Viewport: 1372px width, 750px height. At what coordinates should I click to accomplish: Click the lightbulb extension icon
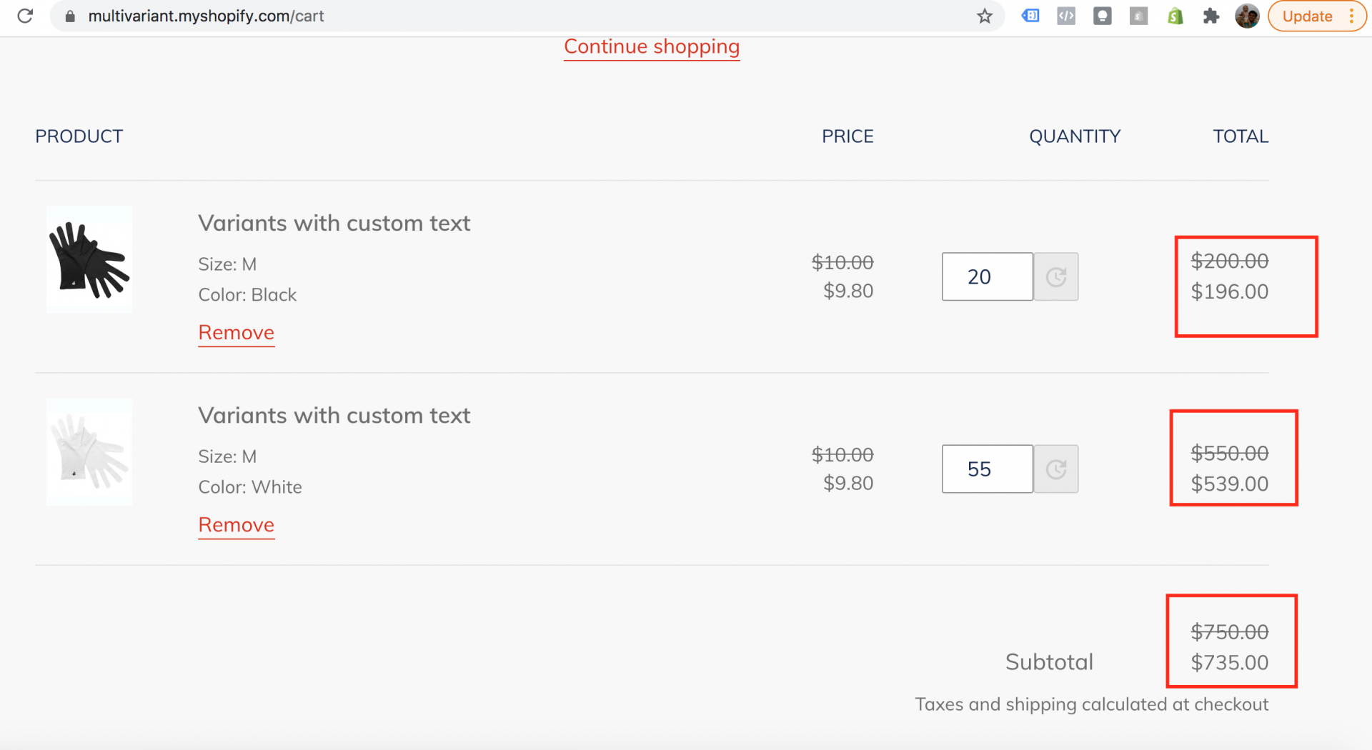pyautogui.click(x=1103, y=16)
